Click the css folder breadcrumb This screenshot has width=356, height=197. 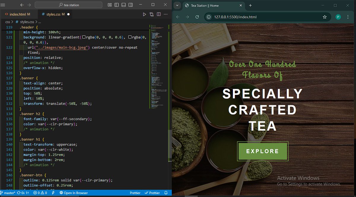tap(8, 22)
